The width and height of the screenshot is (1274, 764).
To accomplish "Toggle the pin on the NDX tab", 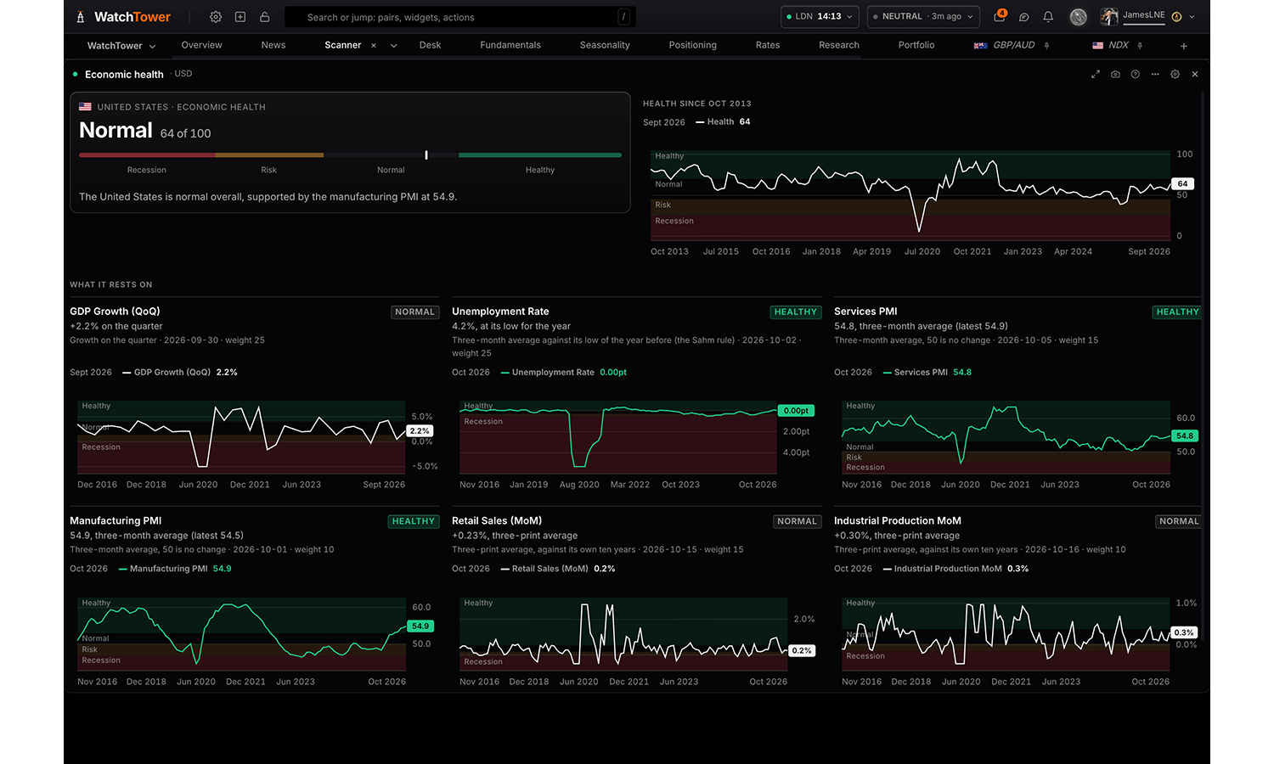I will tap(1140, 46).
